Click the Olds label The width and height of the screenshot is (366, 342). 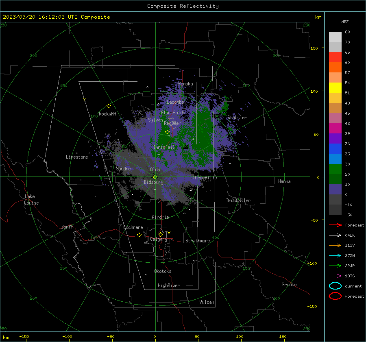[x=155, y=170]
